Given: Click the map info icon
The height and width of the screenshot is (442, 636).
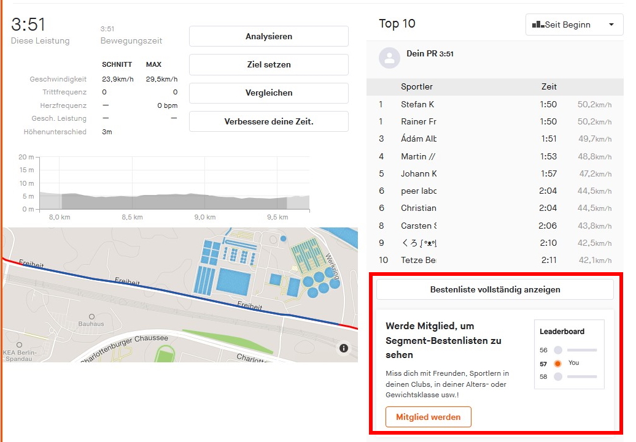Looking at the screenshot, I should coord(343,348).
